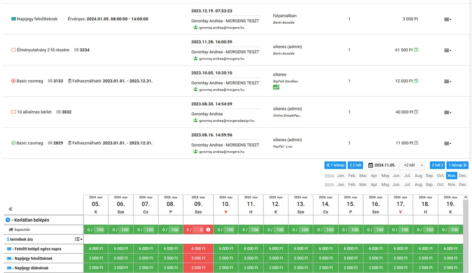Click the Napijegy felnőtteknek row label in price table
The image size is (472, 273).
click(x=33, y=258)
